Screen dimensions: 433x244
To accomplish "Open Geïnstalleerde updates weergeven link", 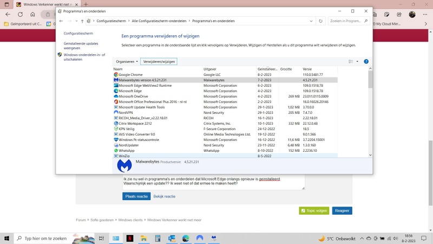I will point(81,46).
